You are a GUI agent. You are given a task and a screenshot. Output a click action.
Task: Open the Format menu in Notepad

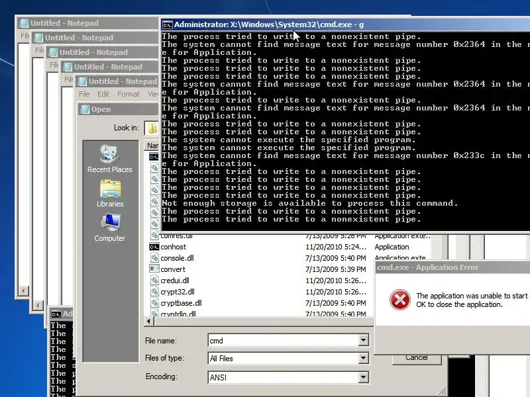[x=129, y=94]
